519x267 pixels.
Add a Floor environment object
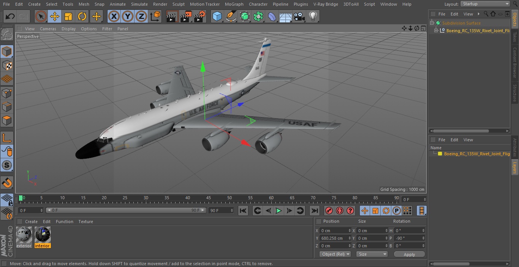286,16
